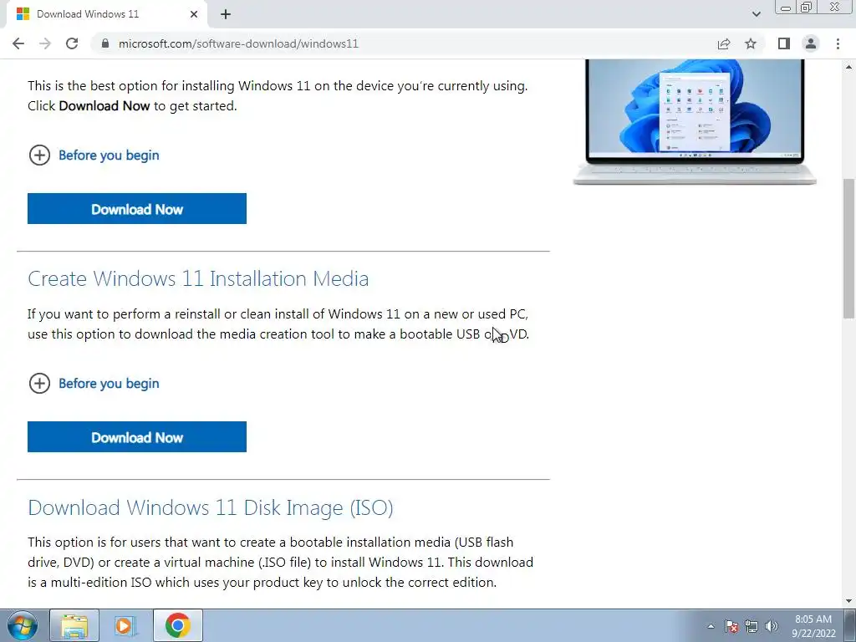The height and width of the screenshot is (642, 856).
Task: Click the padlock site info icon
Action: (x=105, y=43)
